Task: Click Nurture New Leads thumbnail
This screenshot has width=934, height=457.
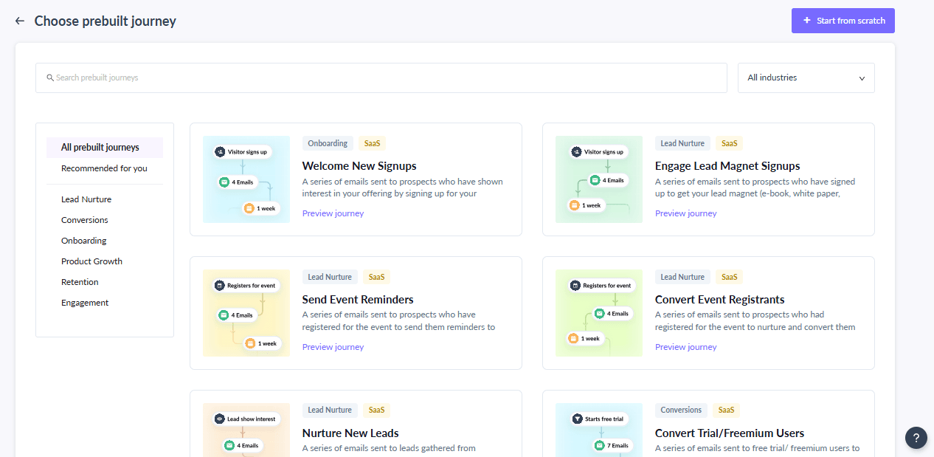Action: click(246, 430)
